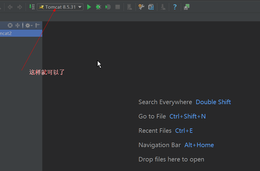Viewport: 260px width, 171px height.
Task: Click the Help question mark icon
Action: tap(175, 7)
